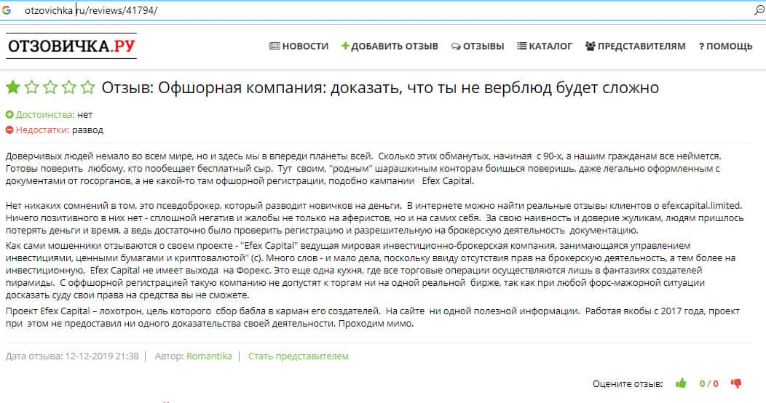766x403 pixels.
Task: Click the search magnifier icon in address bar
Action: click(759, 9)
